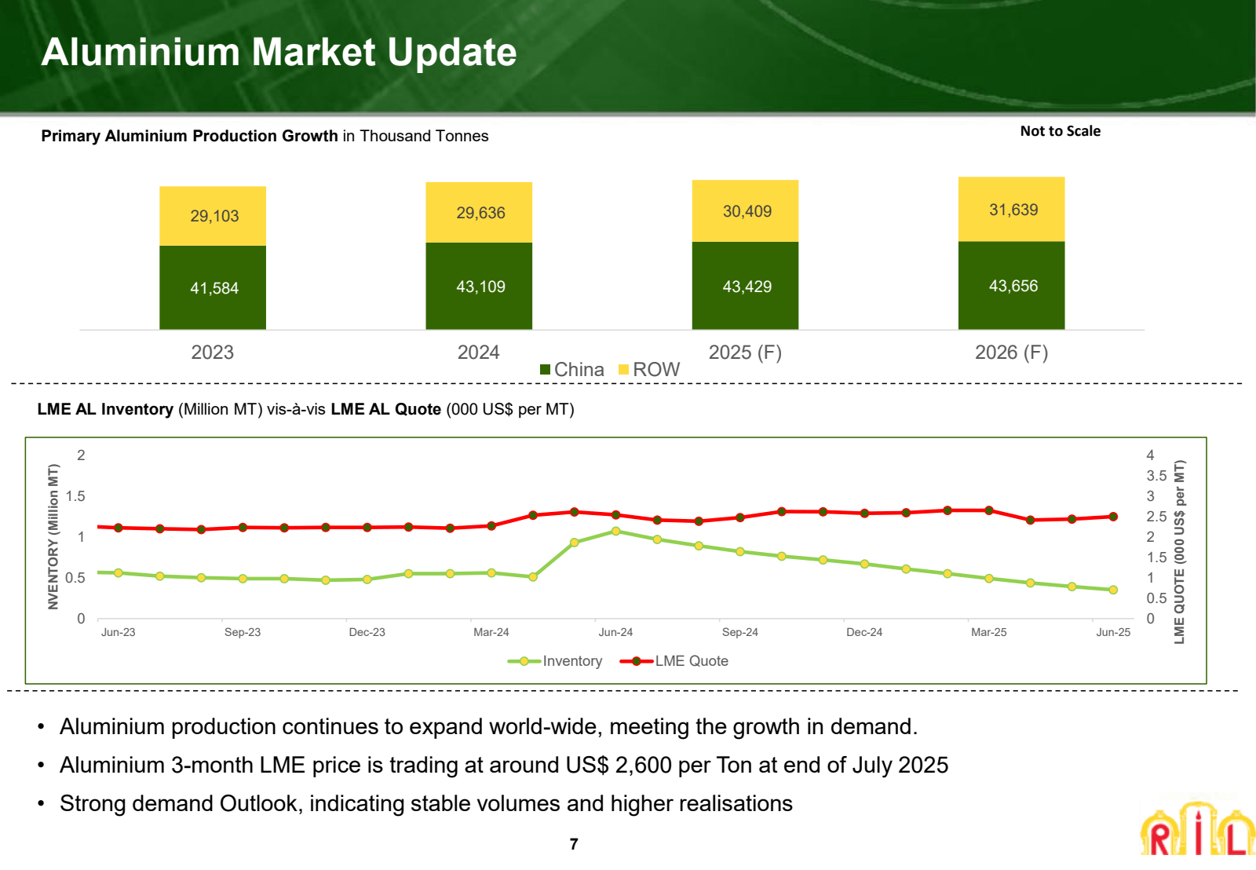Click the "LME QUOTE (000 US$ per MT)" axis title
Viewport: 1256px width, 870px height.
tap(1179, 552)
